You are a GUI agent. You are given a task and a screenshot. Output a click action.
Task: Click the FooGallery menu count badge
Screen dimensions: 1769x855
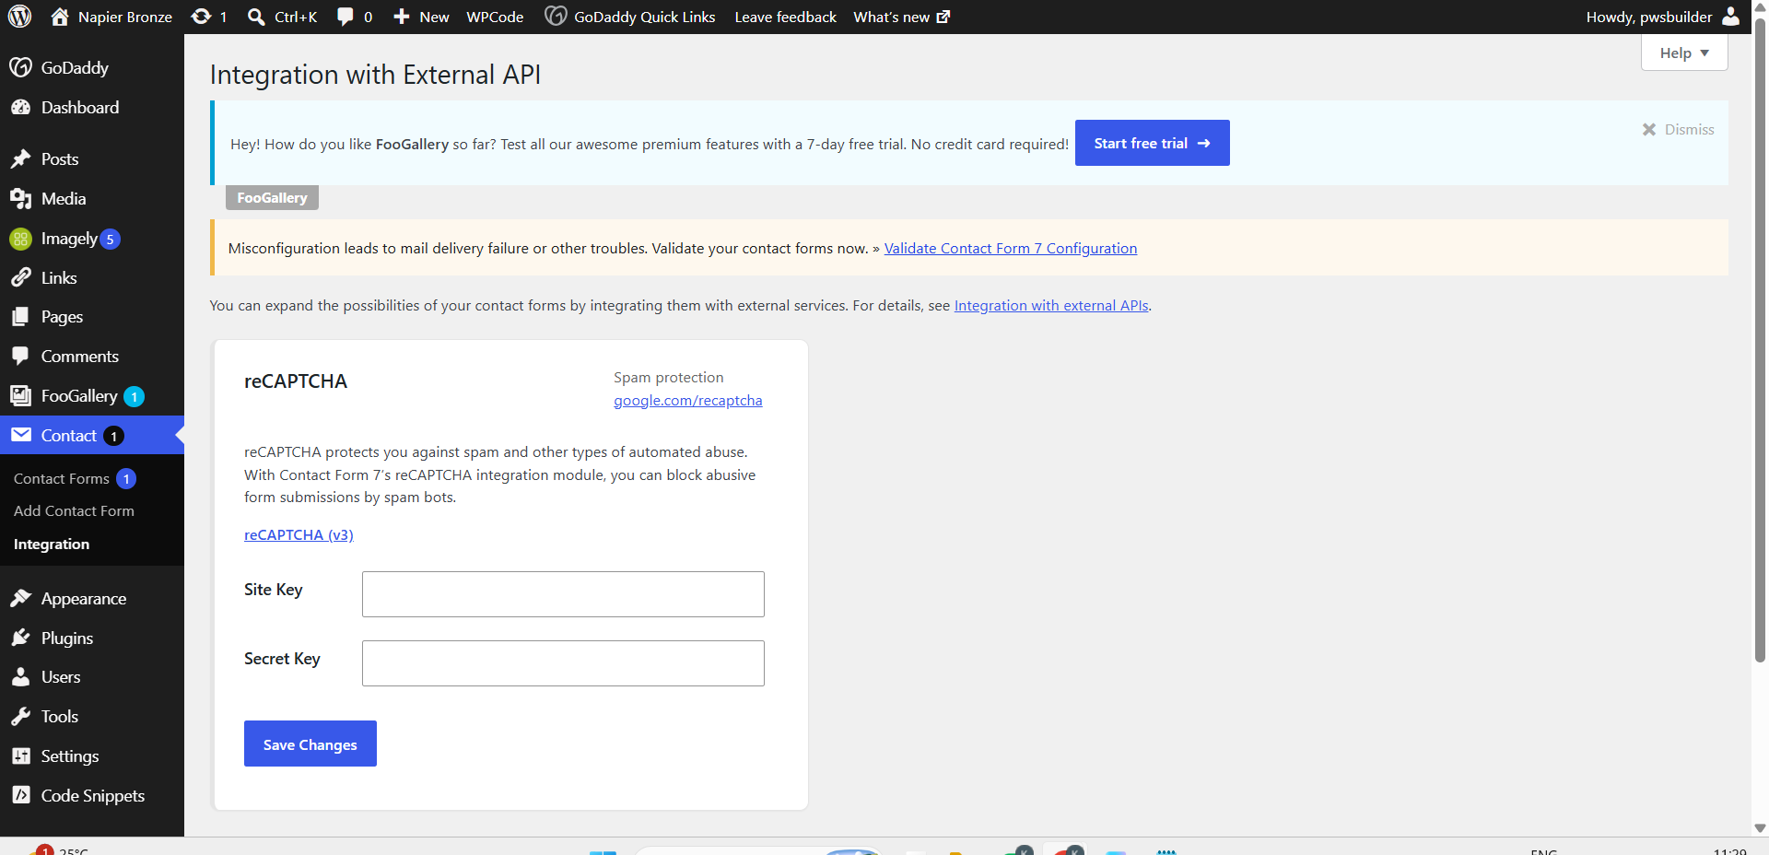(134, 396)
